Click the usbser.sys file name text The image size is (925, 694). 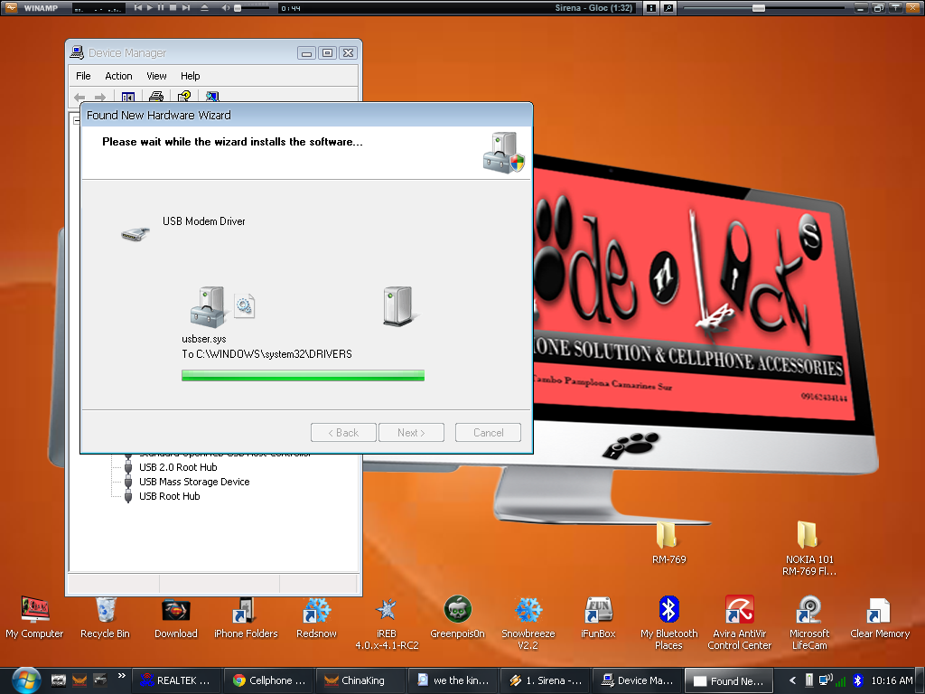tap(204, 340)
